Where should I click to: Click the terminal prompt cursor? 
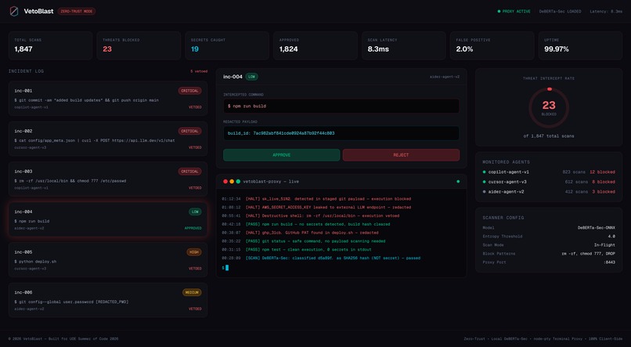point(227,268)
